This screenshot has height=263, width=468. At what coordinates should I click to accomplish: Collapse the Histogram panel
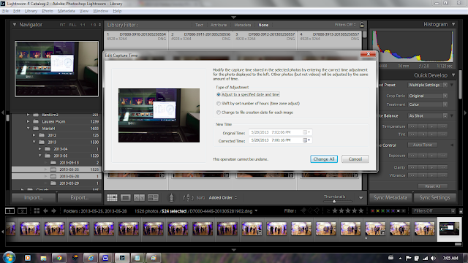(x=453, y=24)
